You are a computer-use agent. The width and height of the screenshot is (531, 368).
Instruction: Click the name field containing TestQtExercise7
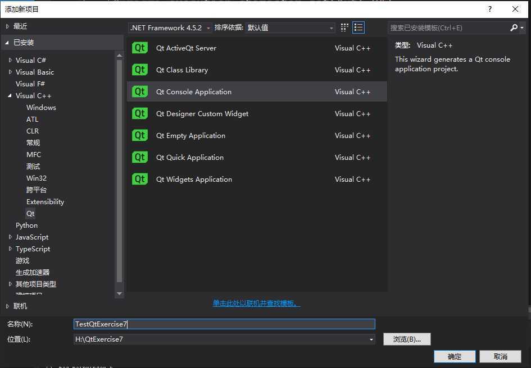tap(224, 324)
